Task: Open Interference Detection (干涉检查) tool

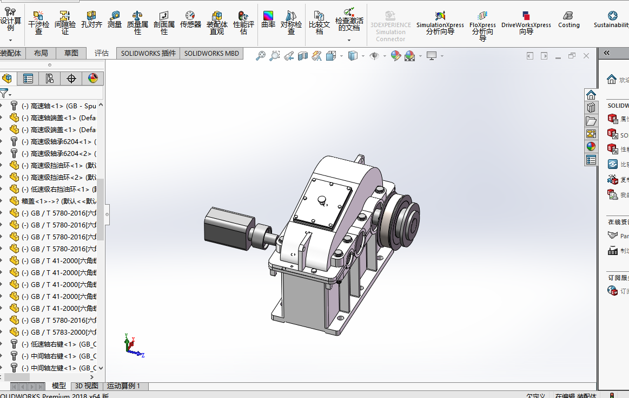Action: tap(38, 23)
